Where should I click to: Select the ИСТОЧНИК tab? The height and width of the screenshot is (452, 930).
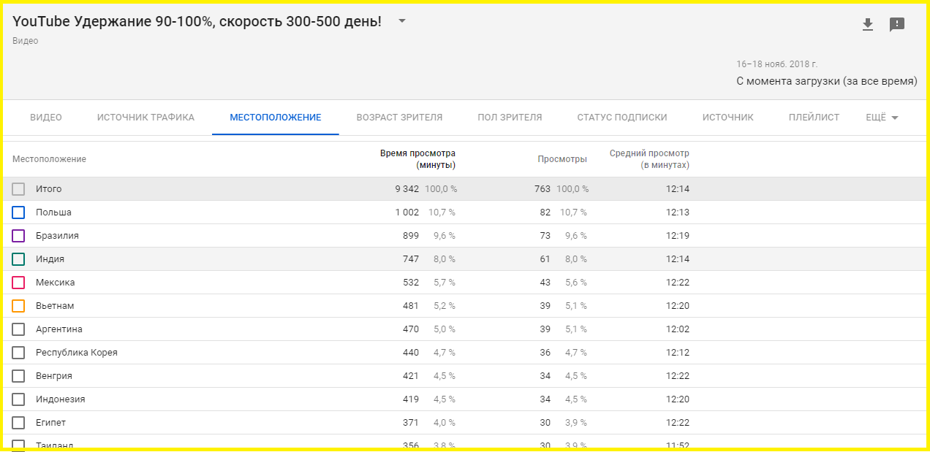tap(728, 118)
